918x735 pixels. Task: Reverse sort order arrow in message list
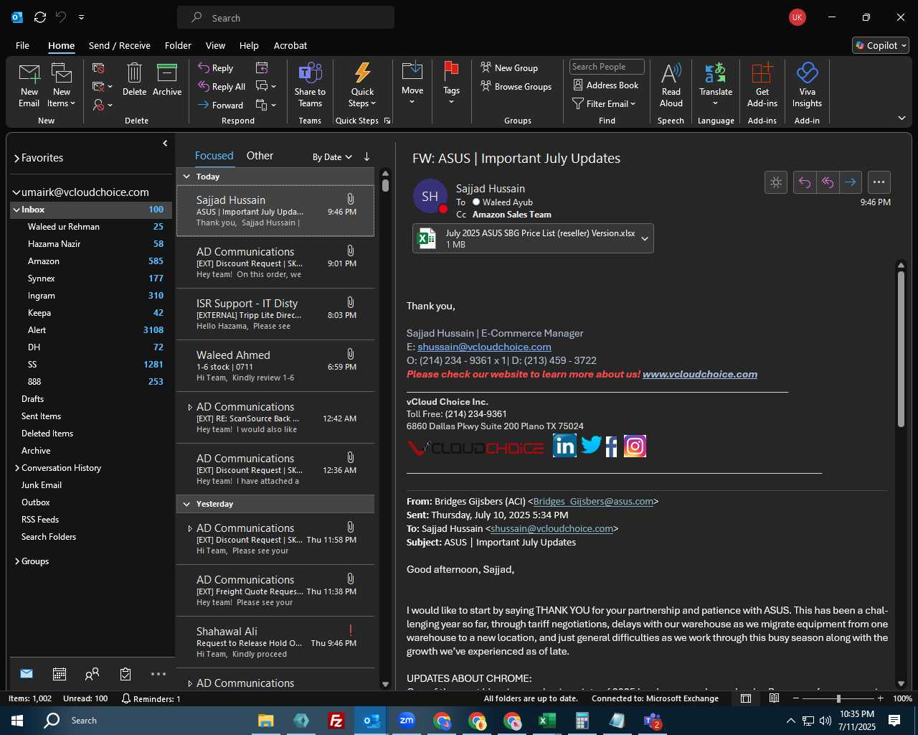[366, 156]
